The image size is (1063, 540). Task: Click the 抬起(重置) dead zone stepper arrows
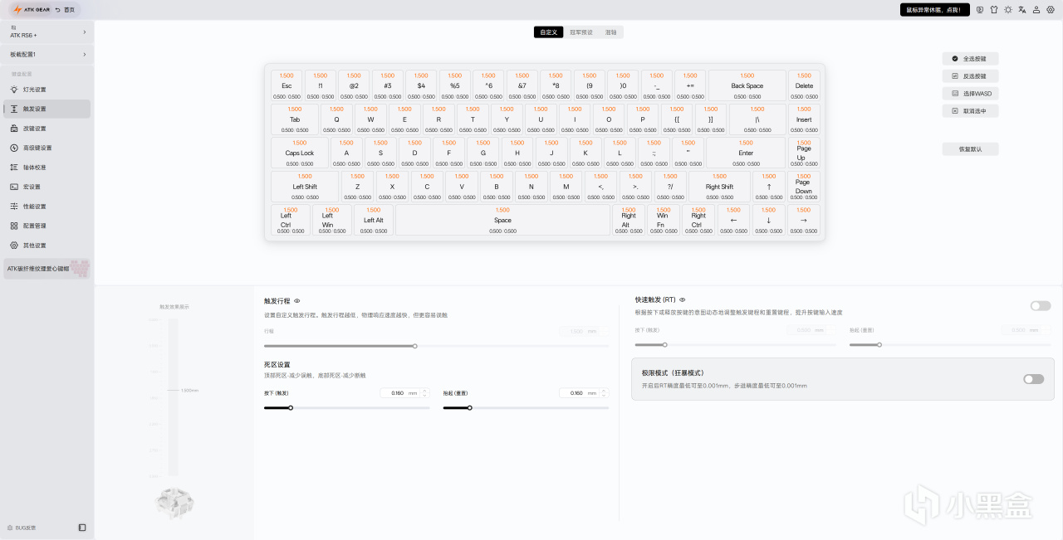click(x=604, y=393)
